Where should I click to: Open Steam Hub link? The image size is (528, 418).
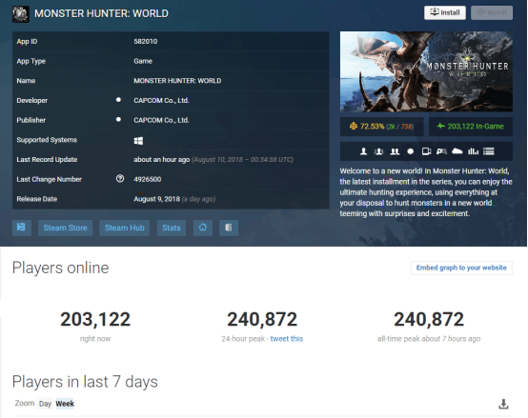pos(125,228)
